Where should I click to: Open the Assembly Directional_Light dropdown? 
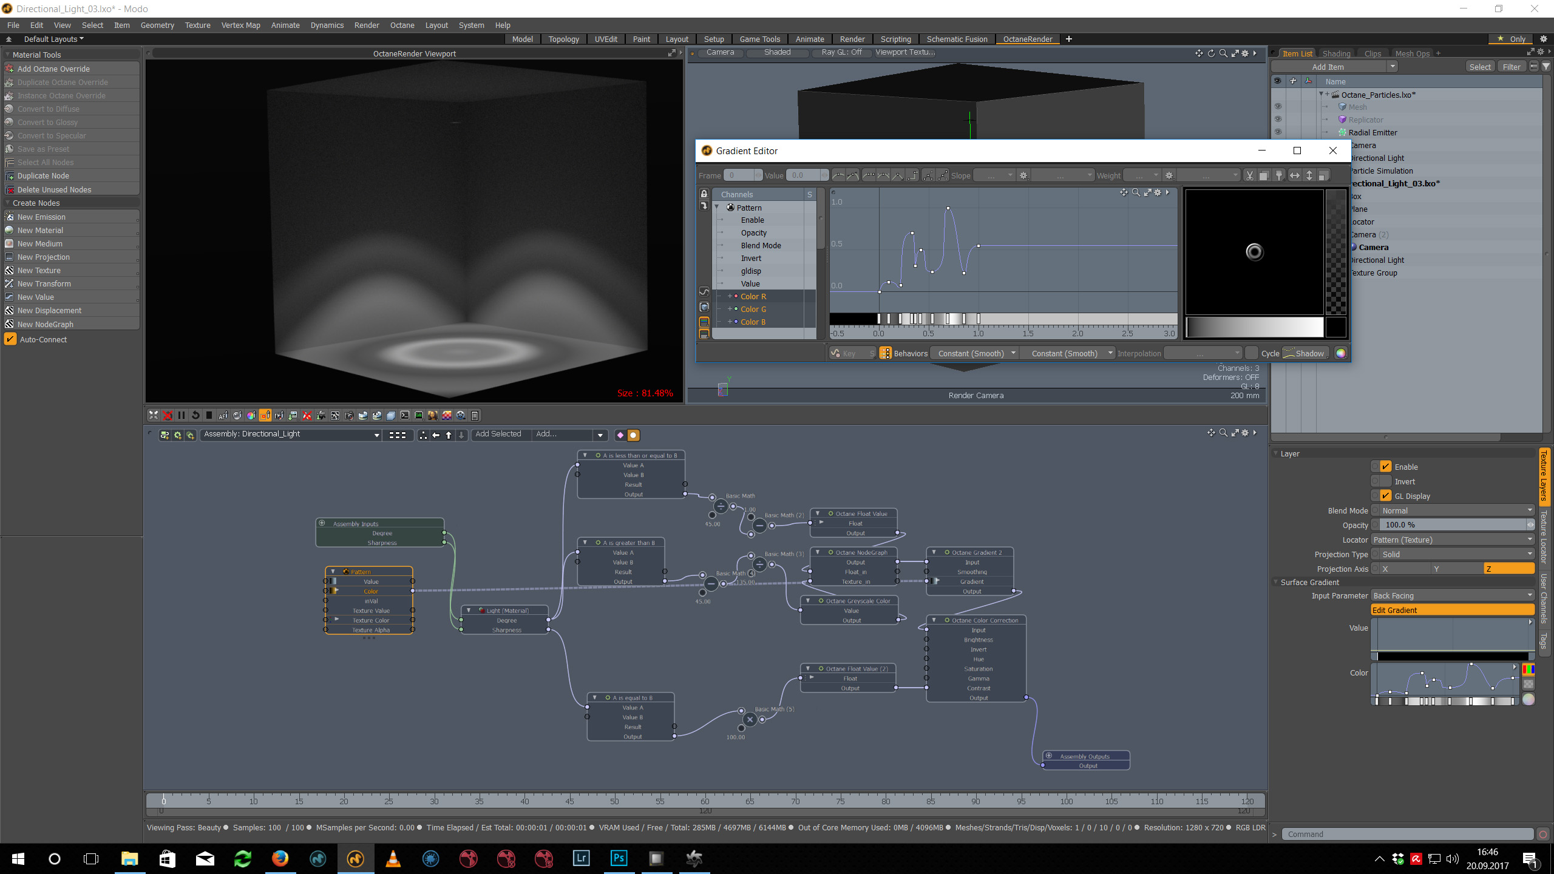291,435
